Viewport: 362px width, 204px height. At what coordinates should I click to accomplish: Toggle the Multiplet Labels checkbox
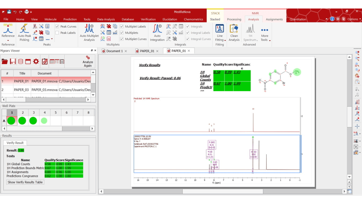tap(122, 26)
